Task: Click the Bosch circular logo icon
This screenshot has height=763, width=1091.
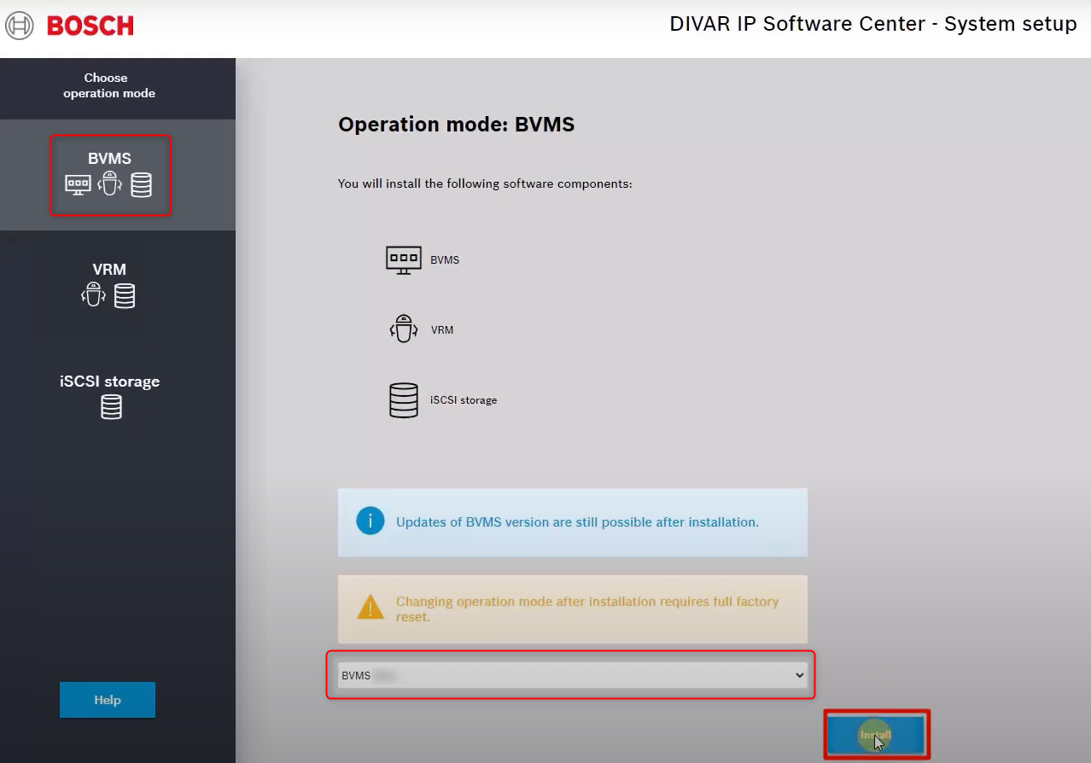Action: 20,26
